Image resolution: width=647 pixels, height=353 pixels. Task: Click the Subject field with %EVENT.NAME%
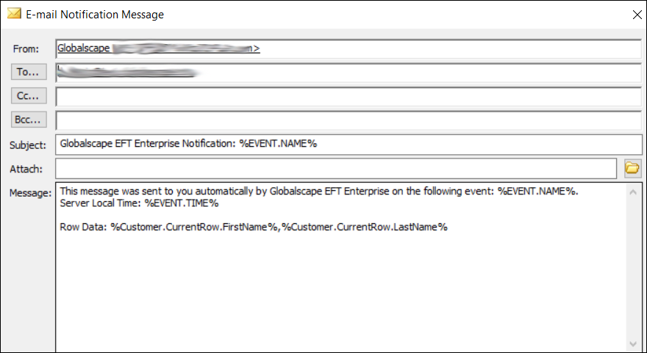348,144
